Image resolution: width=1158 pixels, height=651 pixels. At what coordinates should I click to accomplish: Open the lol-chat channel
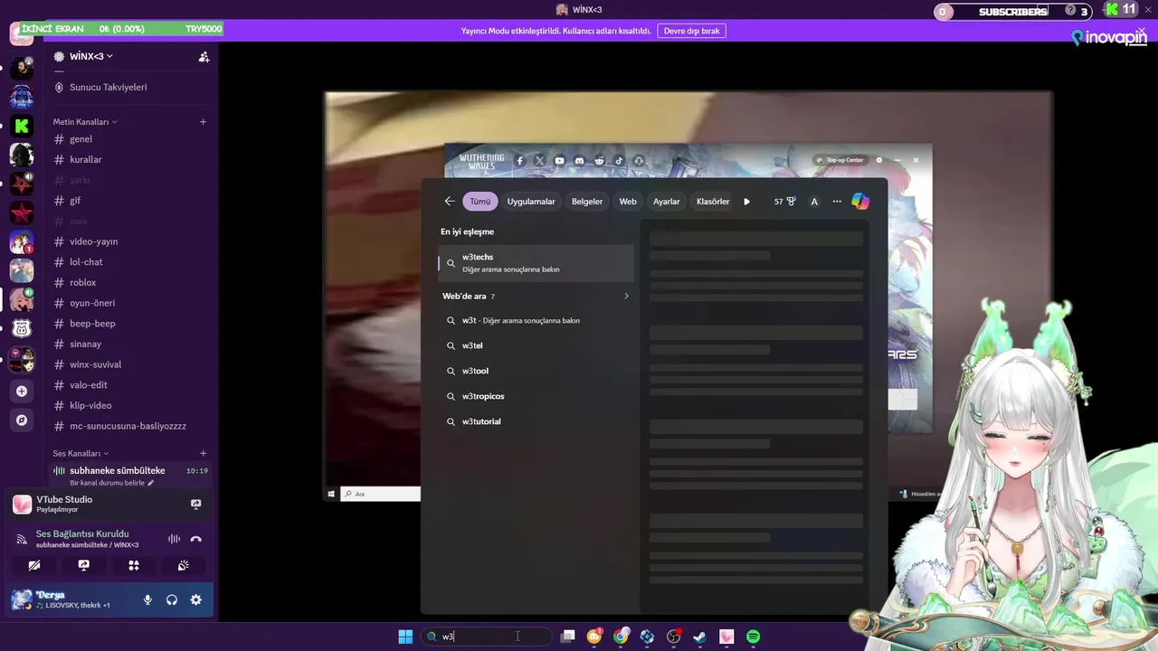click(x=130, y=262)
